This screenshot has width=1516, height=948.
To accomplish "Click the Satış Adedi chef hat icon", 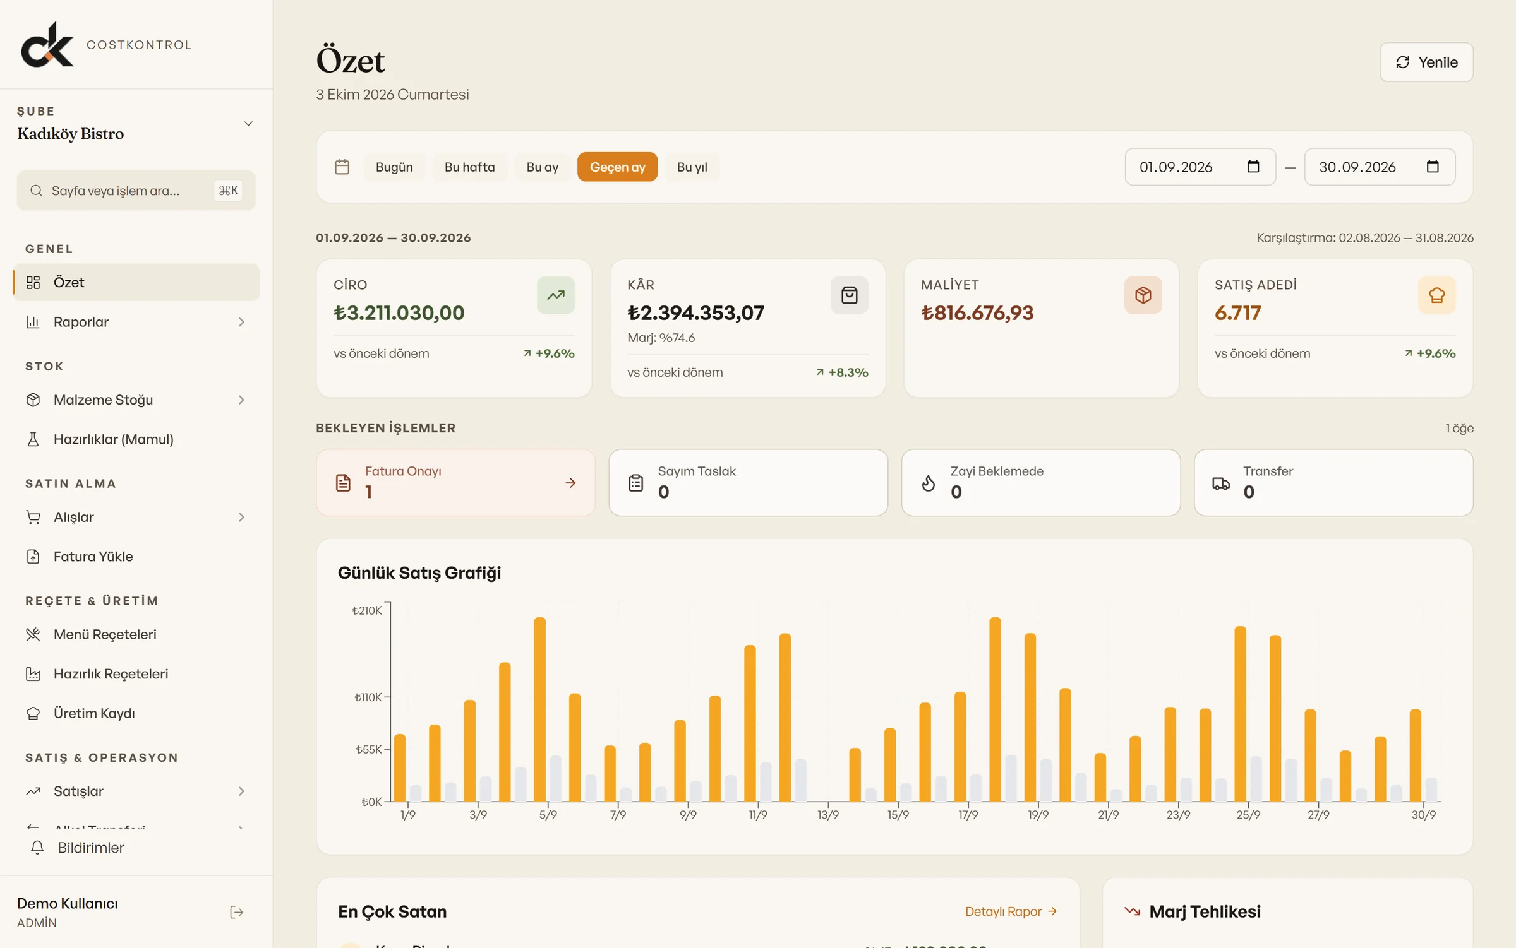I will tap(1437, 295).
